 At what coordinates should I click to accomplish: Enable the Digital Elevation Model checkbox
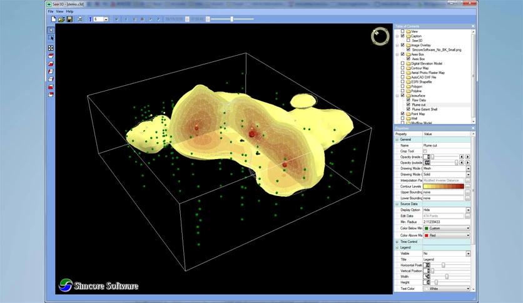403,63
